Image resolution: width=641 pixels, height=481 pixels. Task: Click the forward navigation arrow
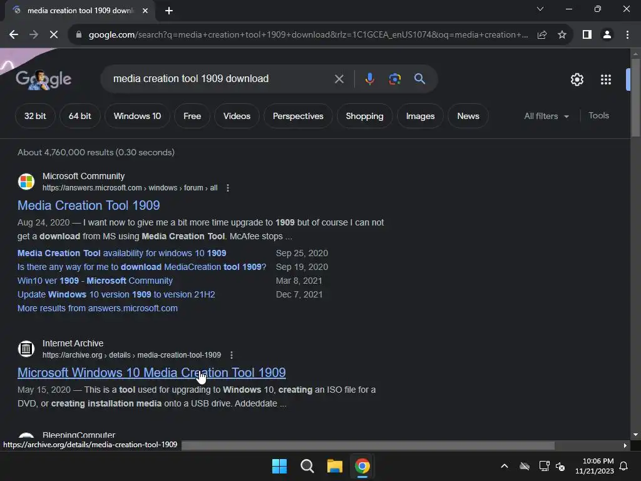[34, 35]
